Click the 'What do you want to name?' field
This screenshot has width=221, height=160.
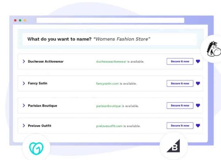tap(110, 39)
